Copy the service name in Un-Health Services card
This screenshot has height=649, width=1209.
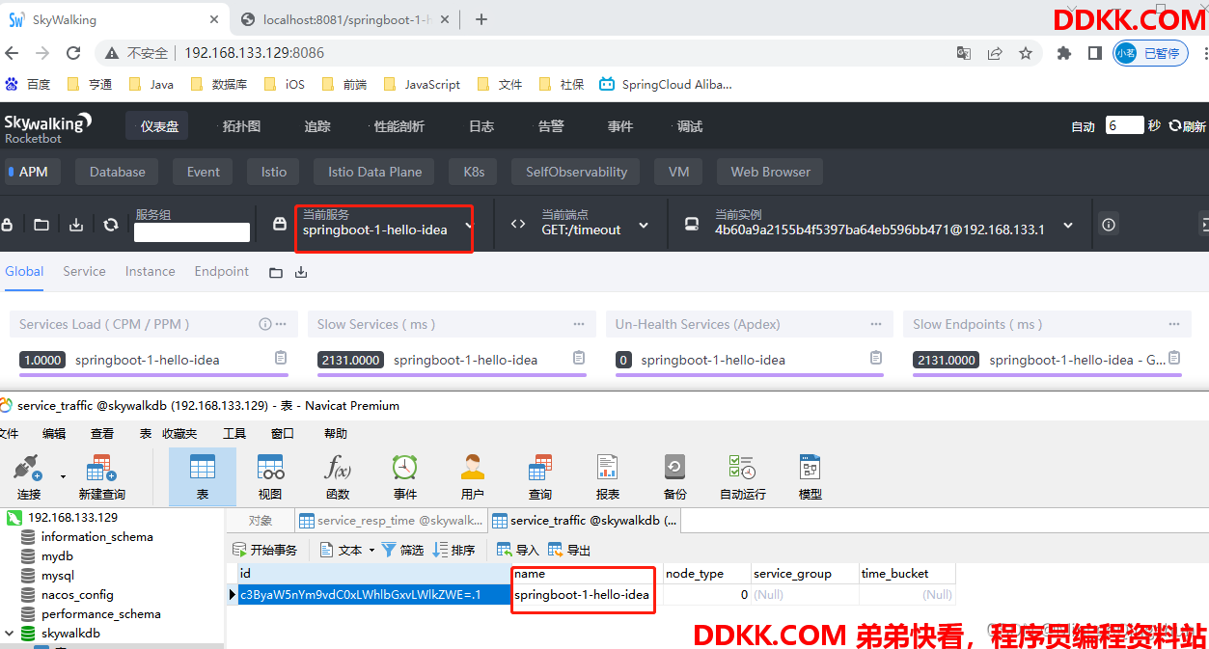click(x=876, y=359)
